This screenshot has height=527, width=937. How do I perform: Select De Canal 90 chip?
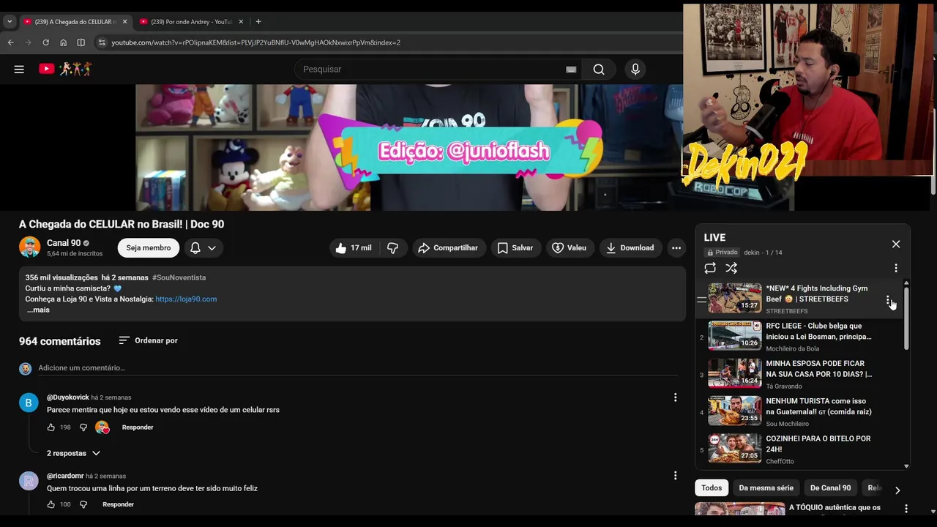830,488
